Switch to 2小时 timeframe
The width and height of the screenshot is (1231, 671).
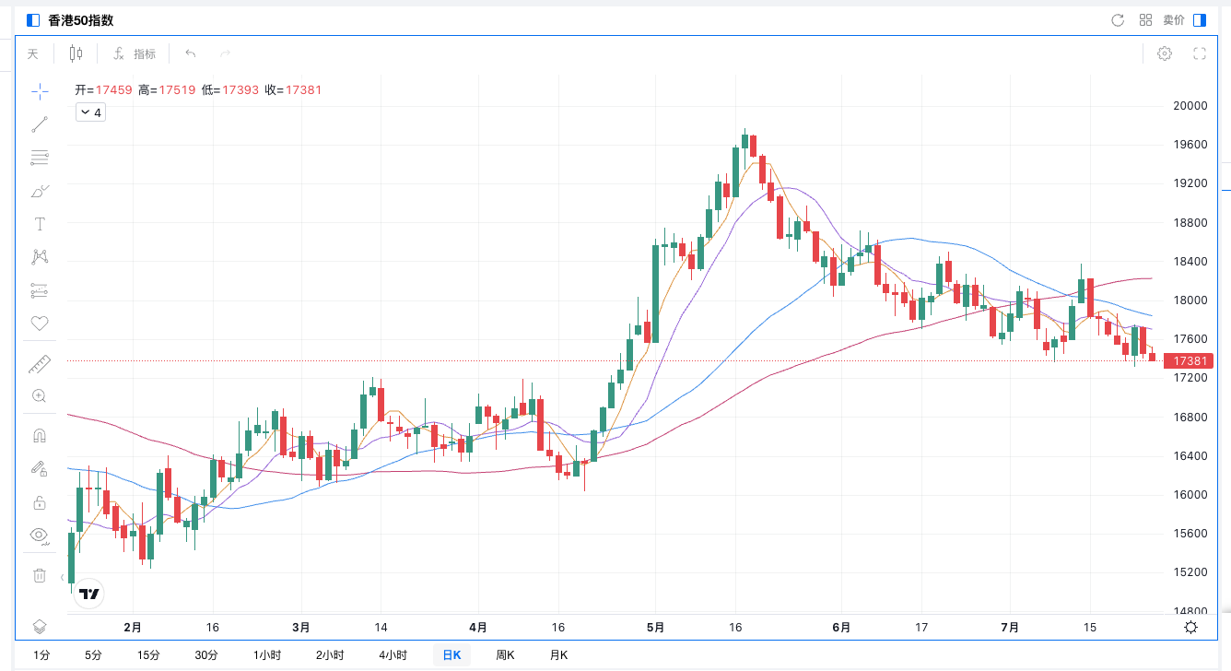tap(330, 655)
